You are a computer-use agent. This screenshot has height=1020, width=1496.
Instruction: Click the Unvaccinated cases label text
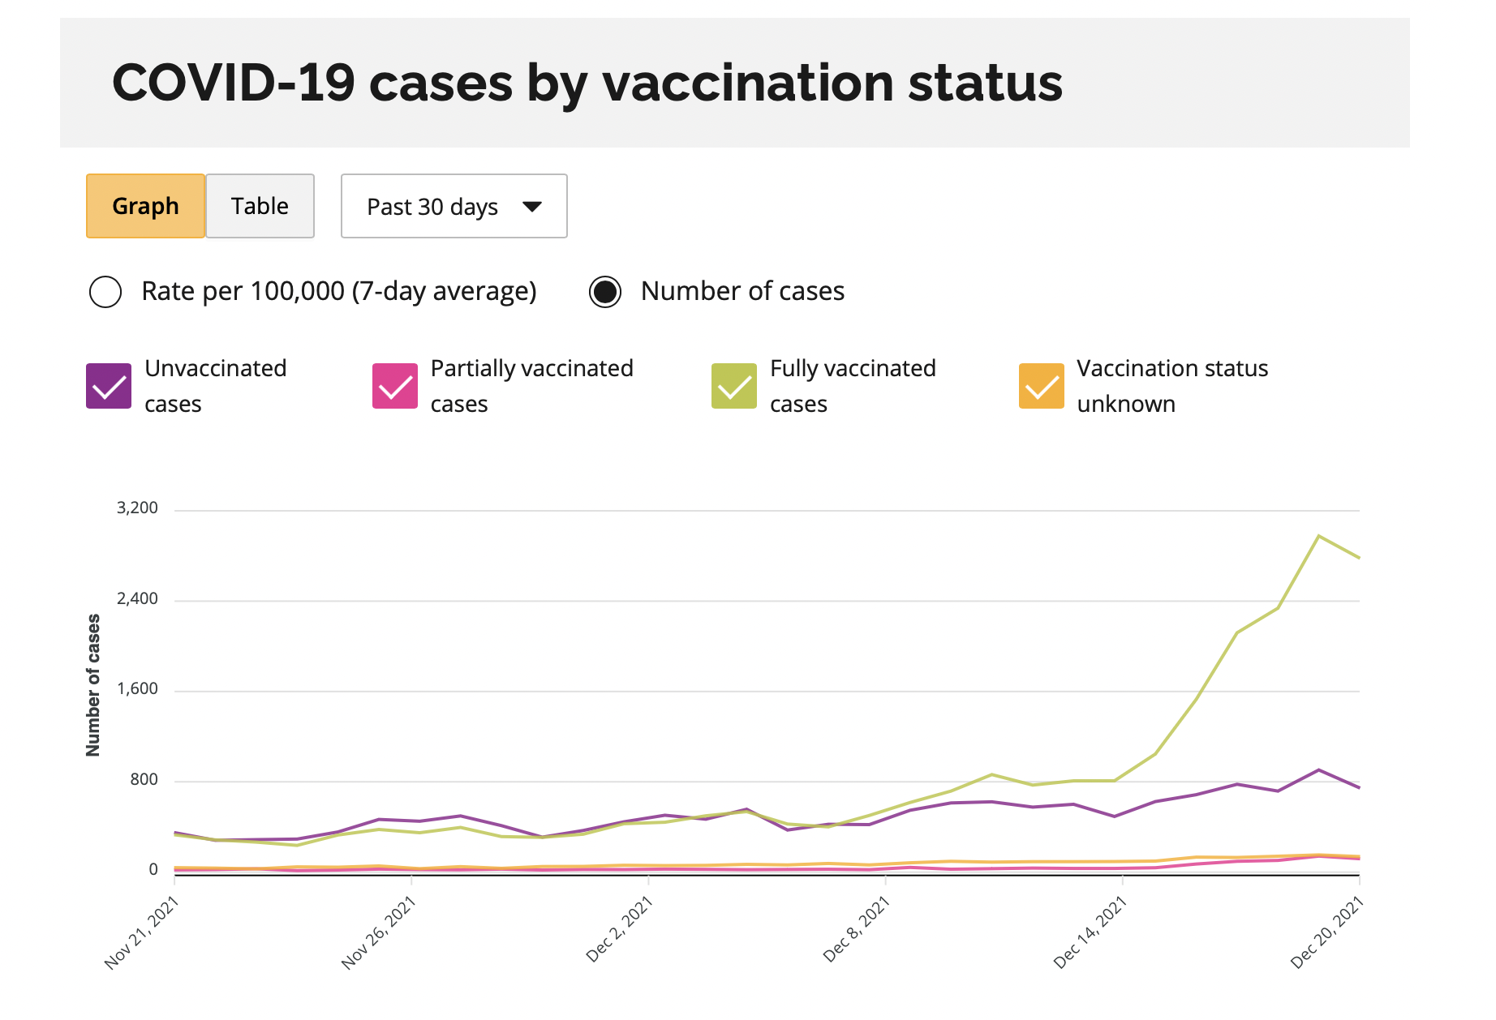tap(215, 386)
